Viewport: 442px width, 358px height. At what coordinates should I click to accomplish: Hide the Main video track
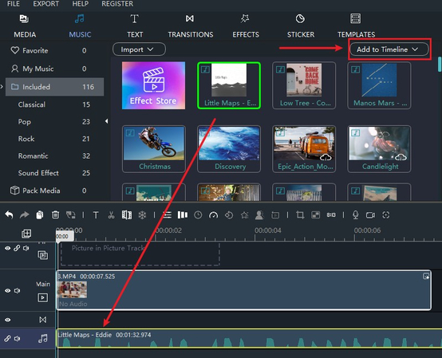point(8,291)
